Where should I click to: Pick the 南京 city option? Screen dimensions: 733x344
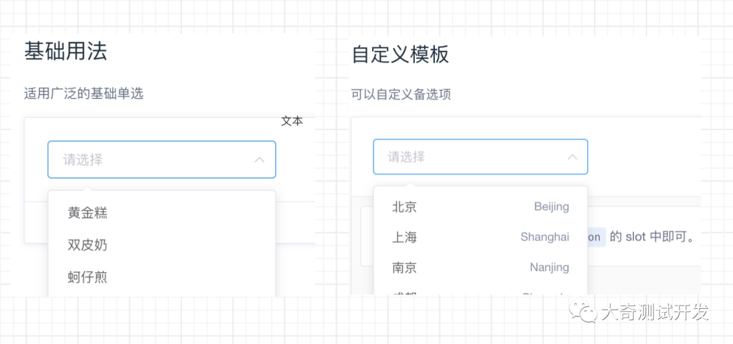pyautogui.click(x=481, y=267)
